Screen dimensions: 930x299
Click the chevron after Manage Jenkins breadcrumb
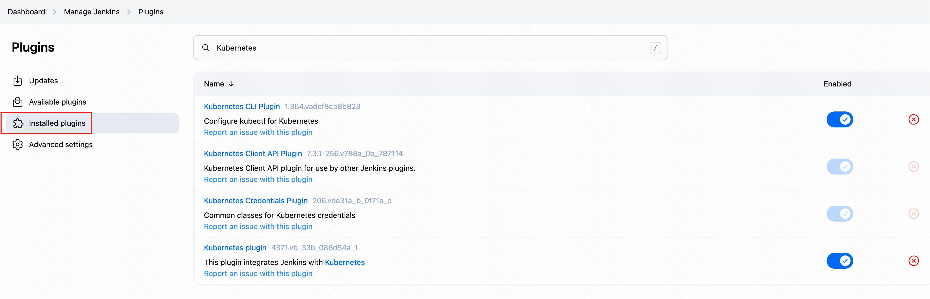(129, 12)
